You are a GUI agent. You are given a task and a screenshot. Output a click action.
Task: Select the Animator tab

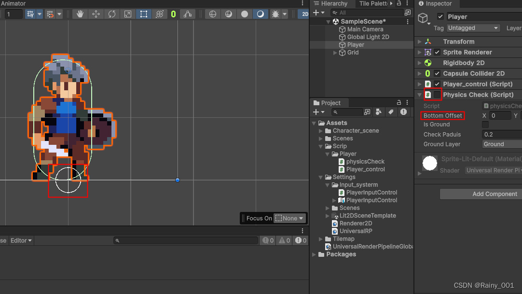(x=14, y=4)
